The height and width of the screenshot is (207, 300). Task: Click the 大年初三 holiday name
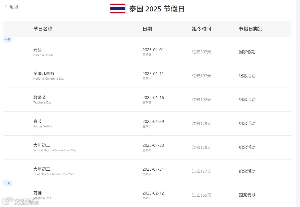click(x=42, y=169)
